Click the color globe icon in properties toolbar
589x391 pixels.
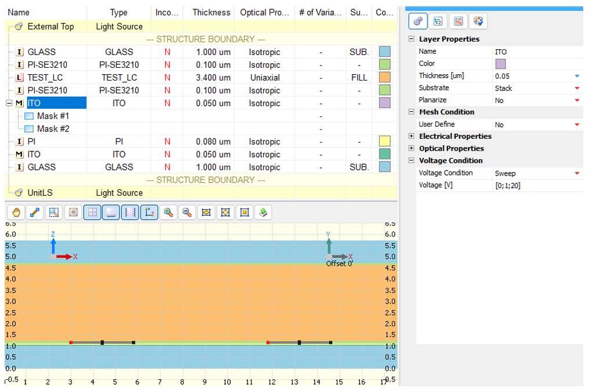(478, 21)
